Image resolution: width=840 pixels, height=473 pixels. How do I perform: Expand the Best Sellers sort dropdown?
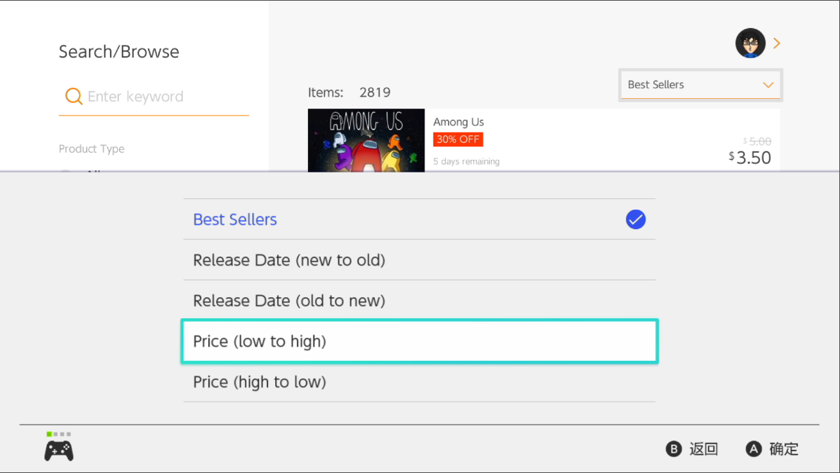click(x=700, y=85)
